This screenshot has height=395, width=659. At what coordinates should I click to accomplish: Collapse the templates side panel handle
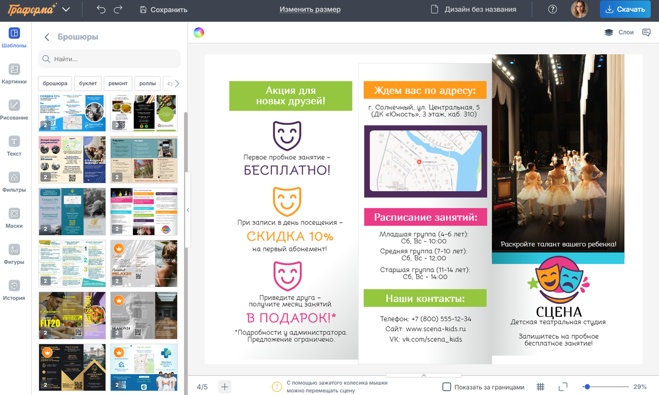(x=188, y=210)
